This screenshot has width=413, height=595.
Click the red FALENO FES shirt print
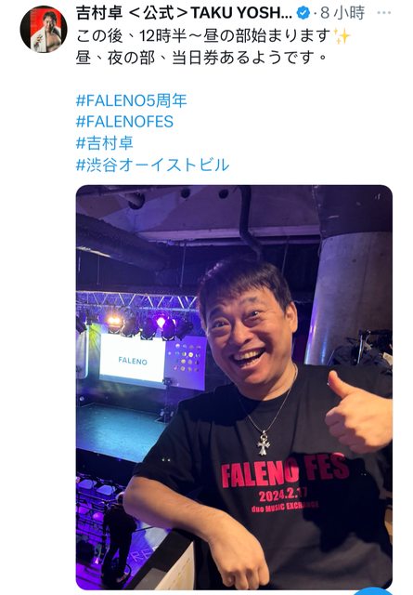click(x=285, y=471)
